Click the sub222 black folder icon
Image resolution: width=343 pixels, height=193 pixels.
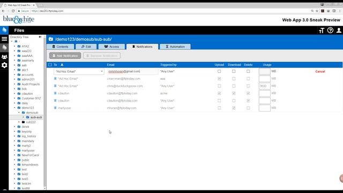coord(23,122)
